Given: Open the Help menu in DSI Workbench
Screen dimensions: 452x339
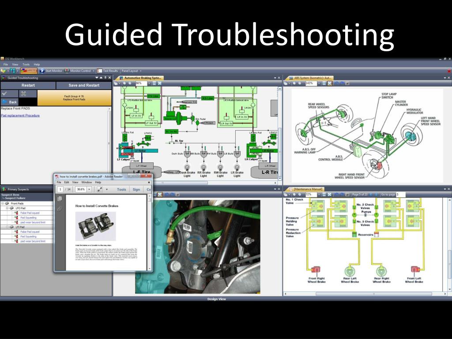Looking at the screenshot, I should tap(37, 64).
